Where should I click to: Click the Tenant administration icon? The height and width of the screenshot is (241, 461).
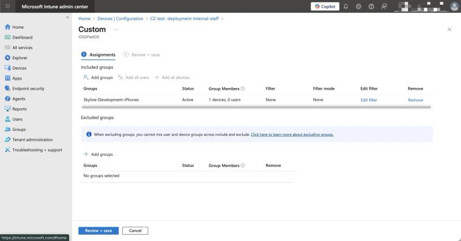pos(7,140)
